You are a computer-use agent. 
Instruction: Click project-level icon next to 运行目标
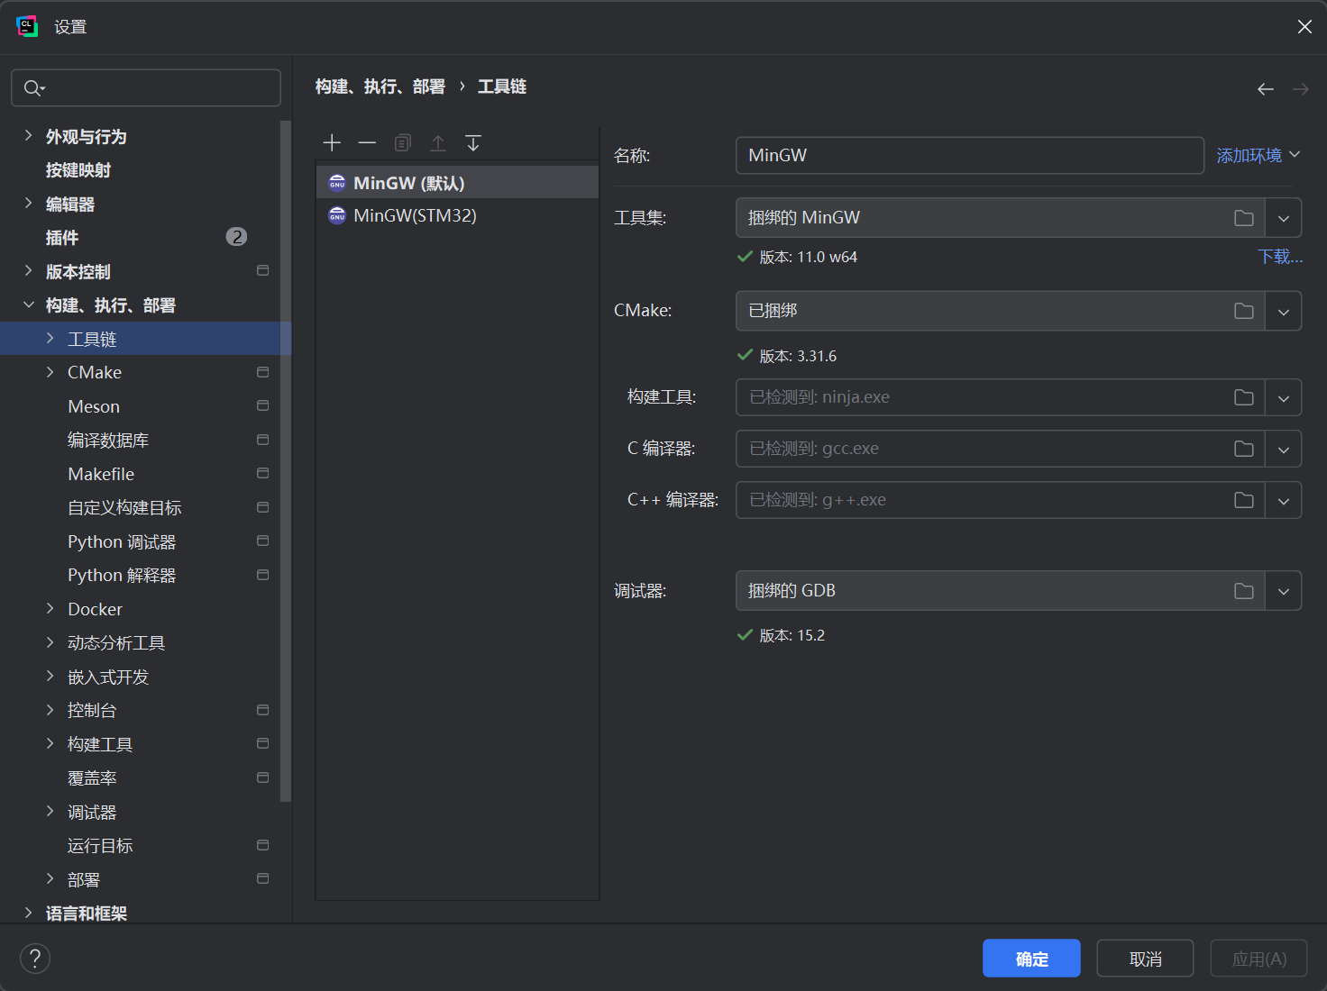[x=263, y=845]
